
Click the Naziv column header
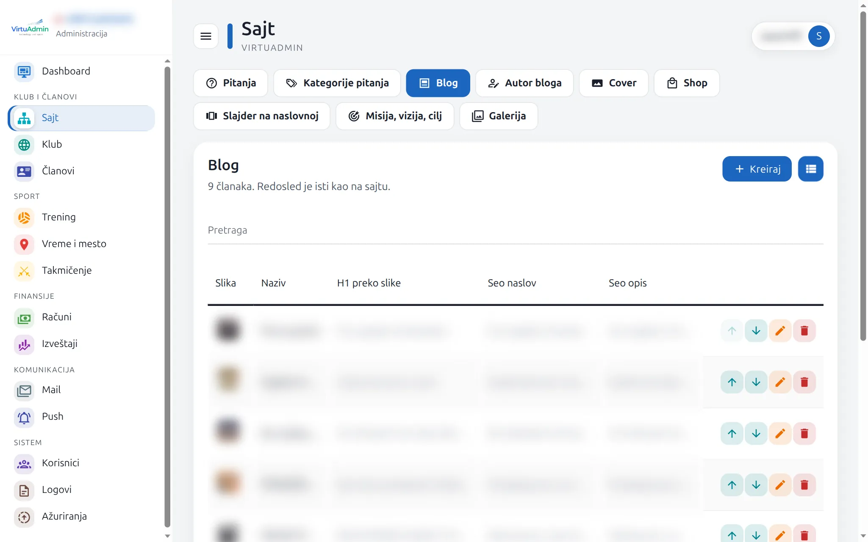click(273, 283)
